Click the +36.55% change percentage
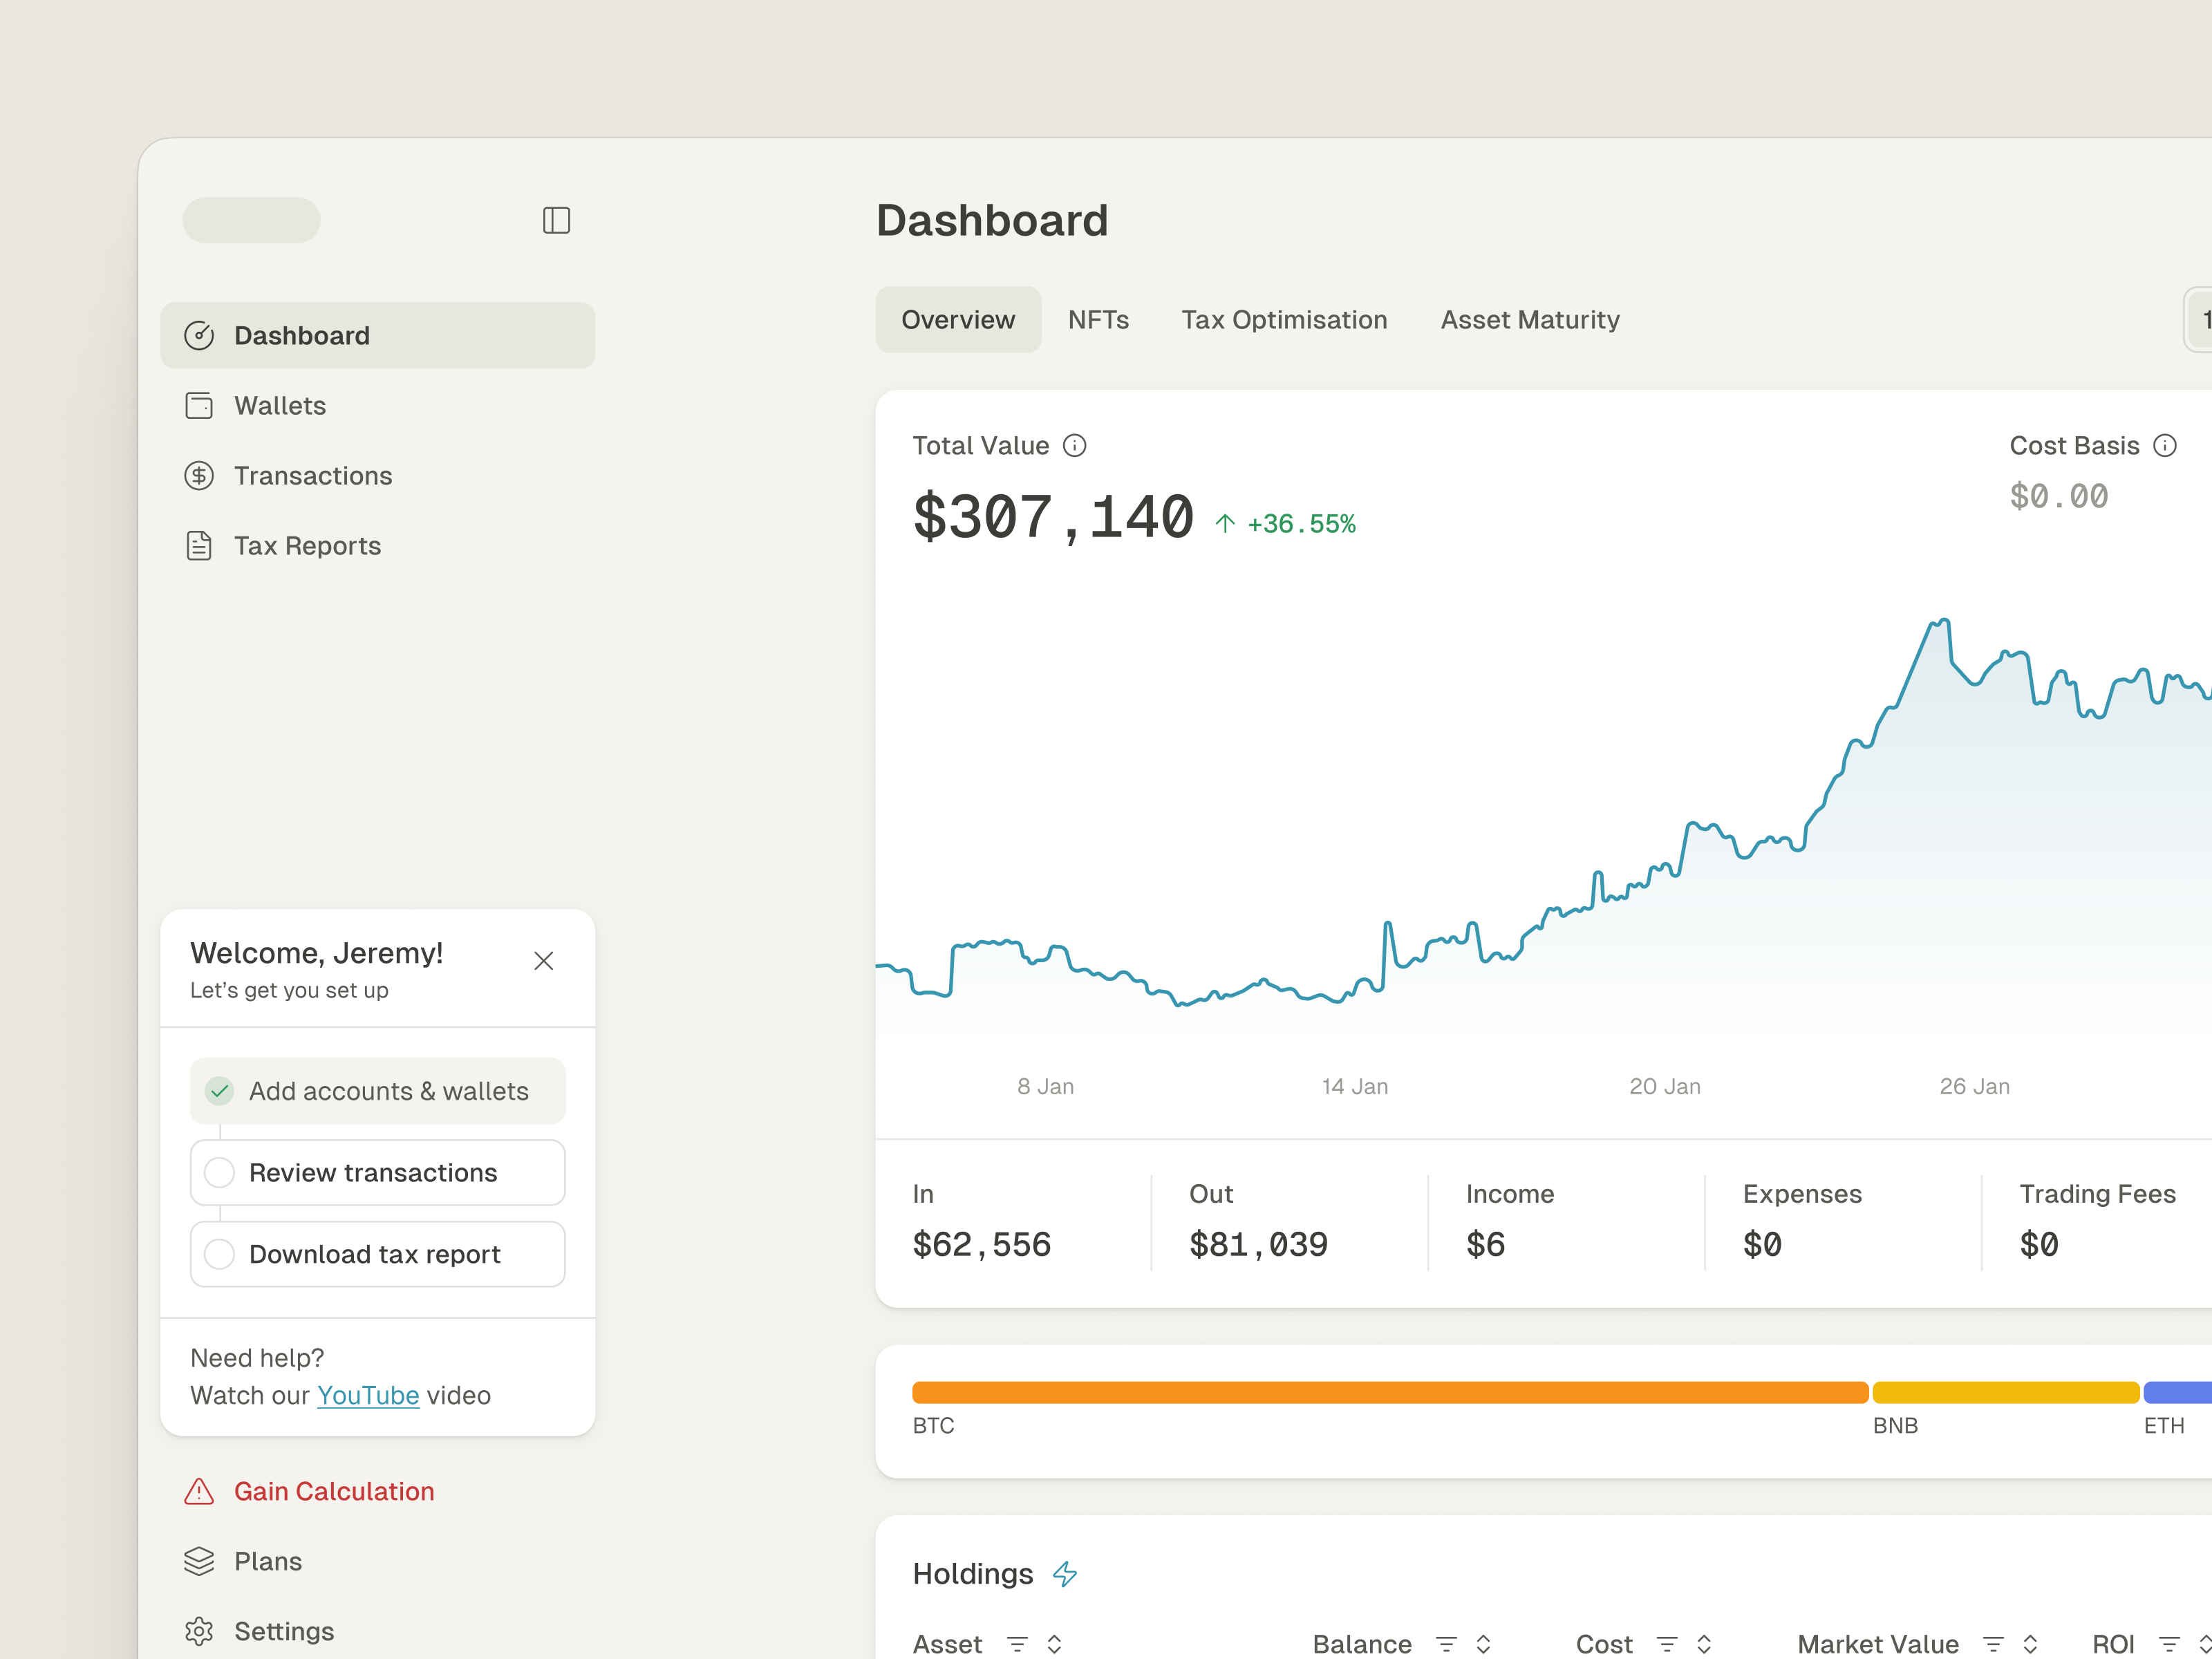2212x1659 pixels. (x=1301, y=523)
